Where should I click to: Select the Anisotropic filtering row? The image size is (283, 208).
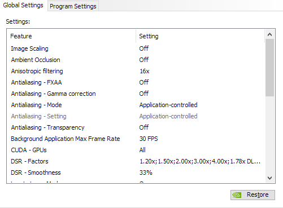click(136, 71)
